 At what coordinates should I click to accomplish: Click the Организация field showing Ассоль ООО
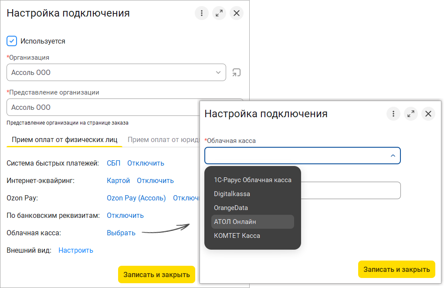[x=116, y=72]
